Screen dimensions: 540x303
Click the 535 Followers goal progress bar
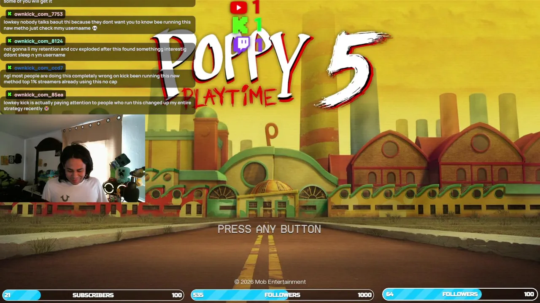point(282,295)
